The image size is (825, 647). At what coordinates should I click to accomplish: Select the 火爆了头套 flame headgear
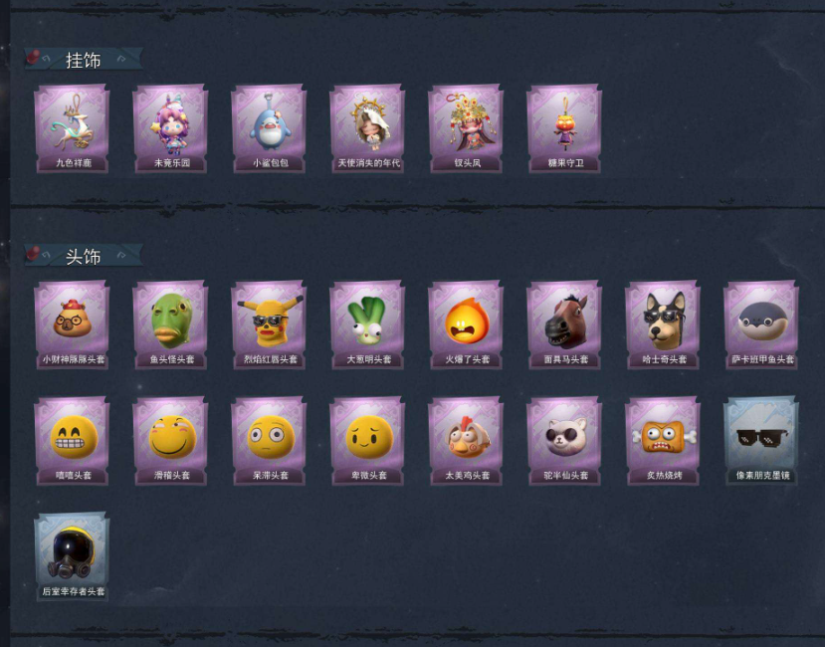tap(466, 324)
